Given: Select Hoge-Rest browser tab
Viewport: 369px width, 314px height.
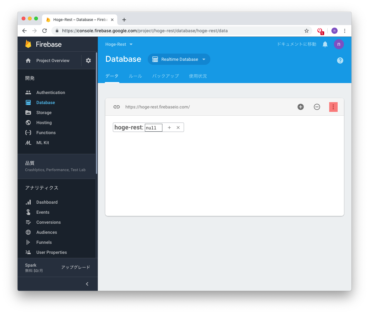Looking at the screenshot, I should click(80, 20).
